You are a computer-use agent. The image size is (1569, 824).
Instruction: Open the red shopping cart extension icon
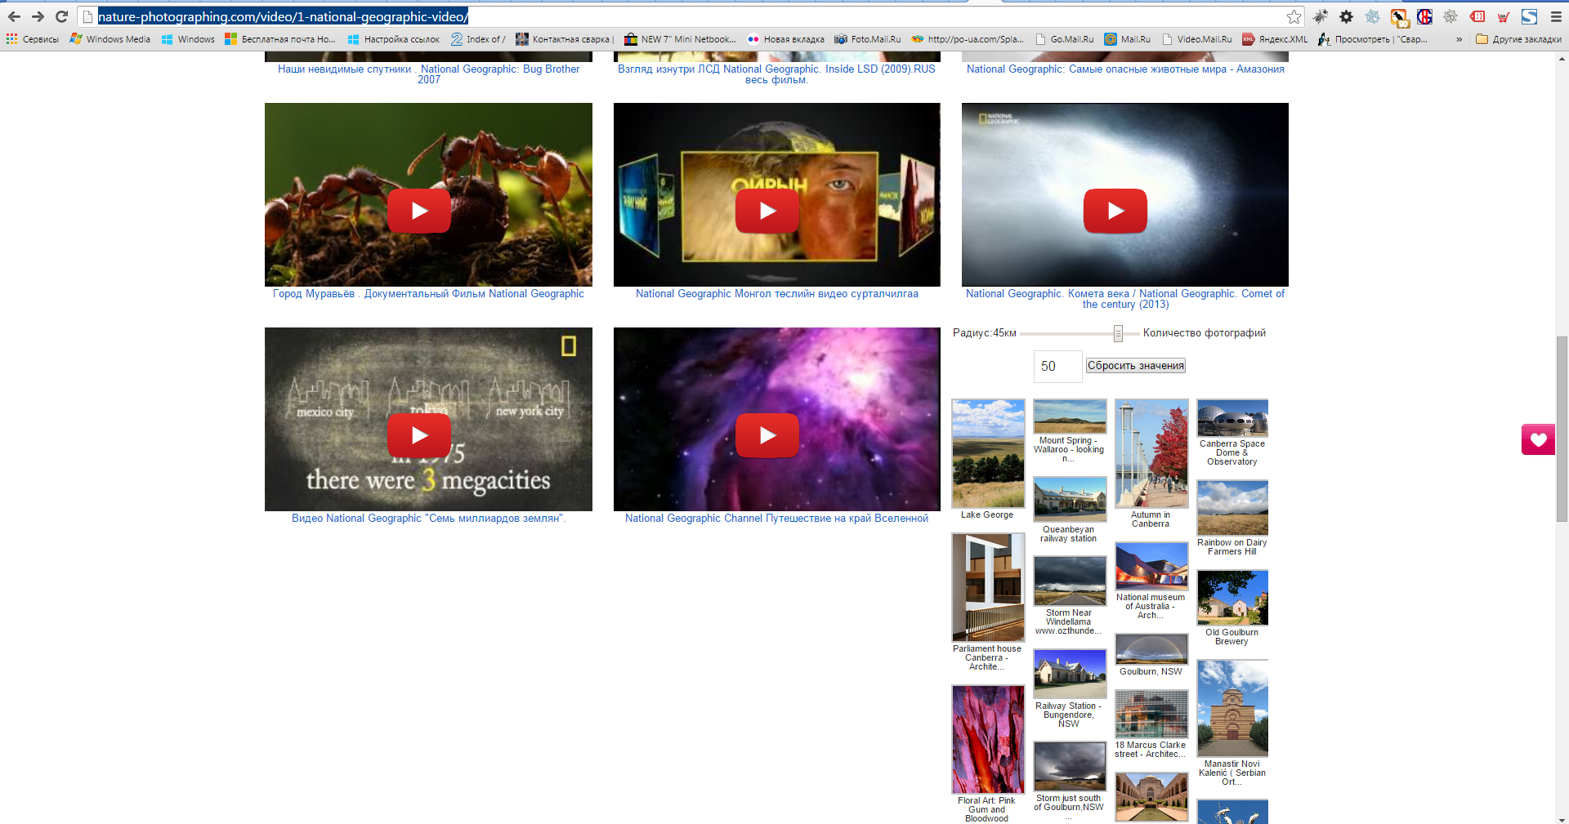1503,16
